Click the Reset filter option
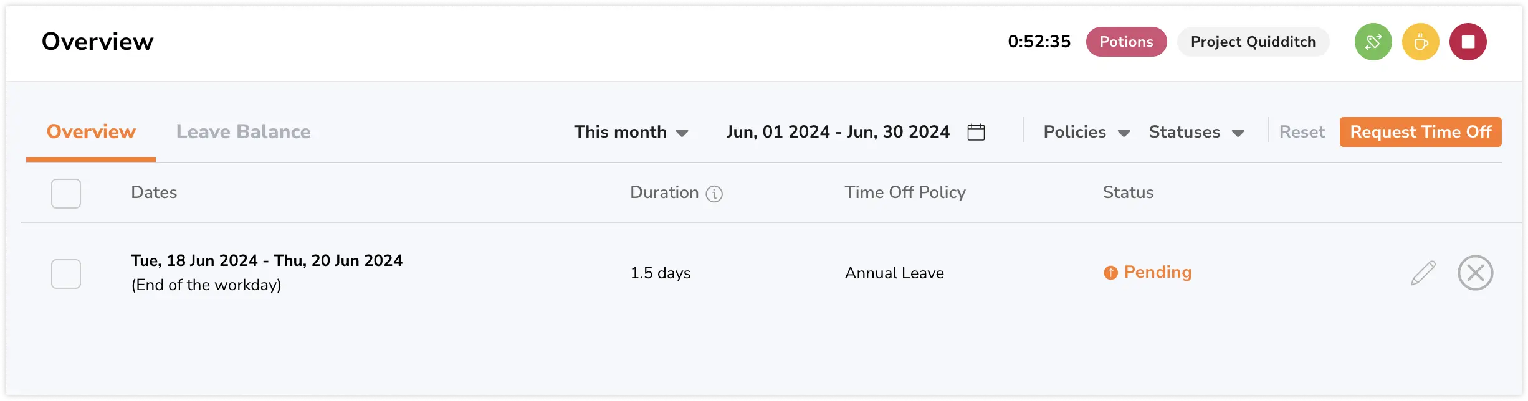The image size is (1528, 401). (x=1302, y=131)
